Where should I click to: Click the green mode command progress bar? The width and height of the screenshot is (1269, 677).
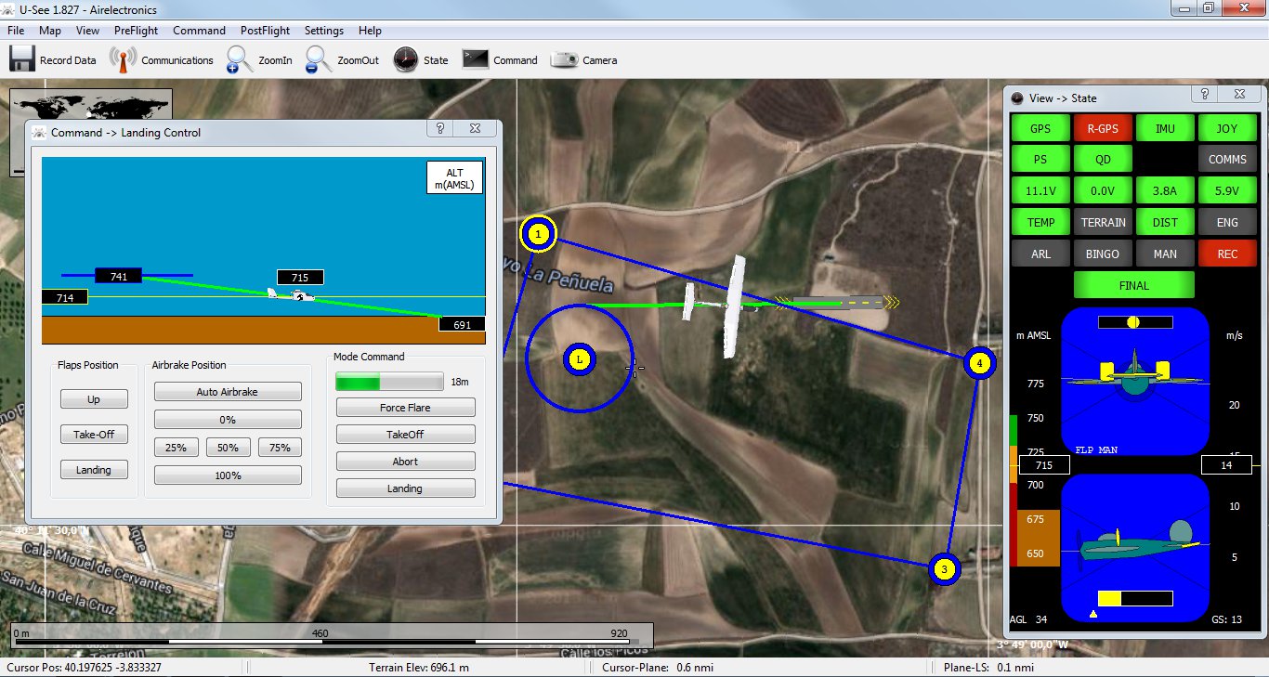(x=389, y=382)
